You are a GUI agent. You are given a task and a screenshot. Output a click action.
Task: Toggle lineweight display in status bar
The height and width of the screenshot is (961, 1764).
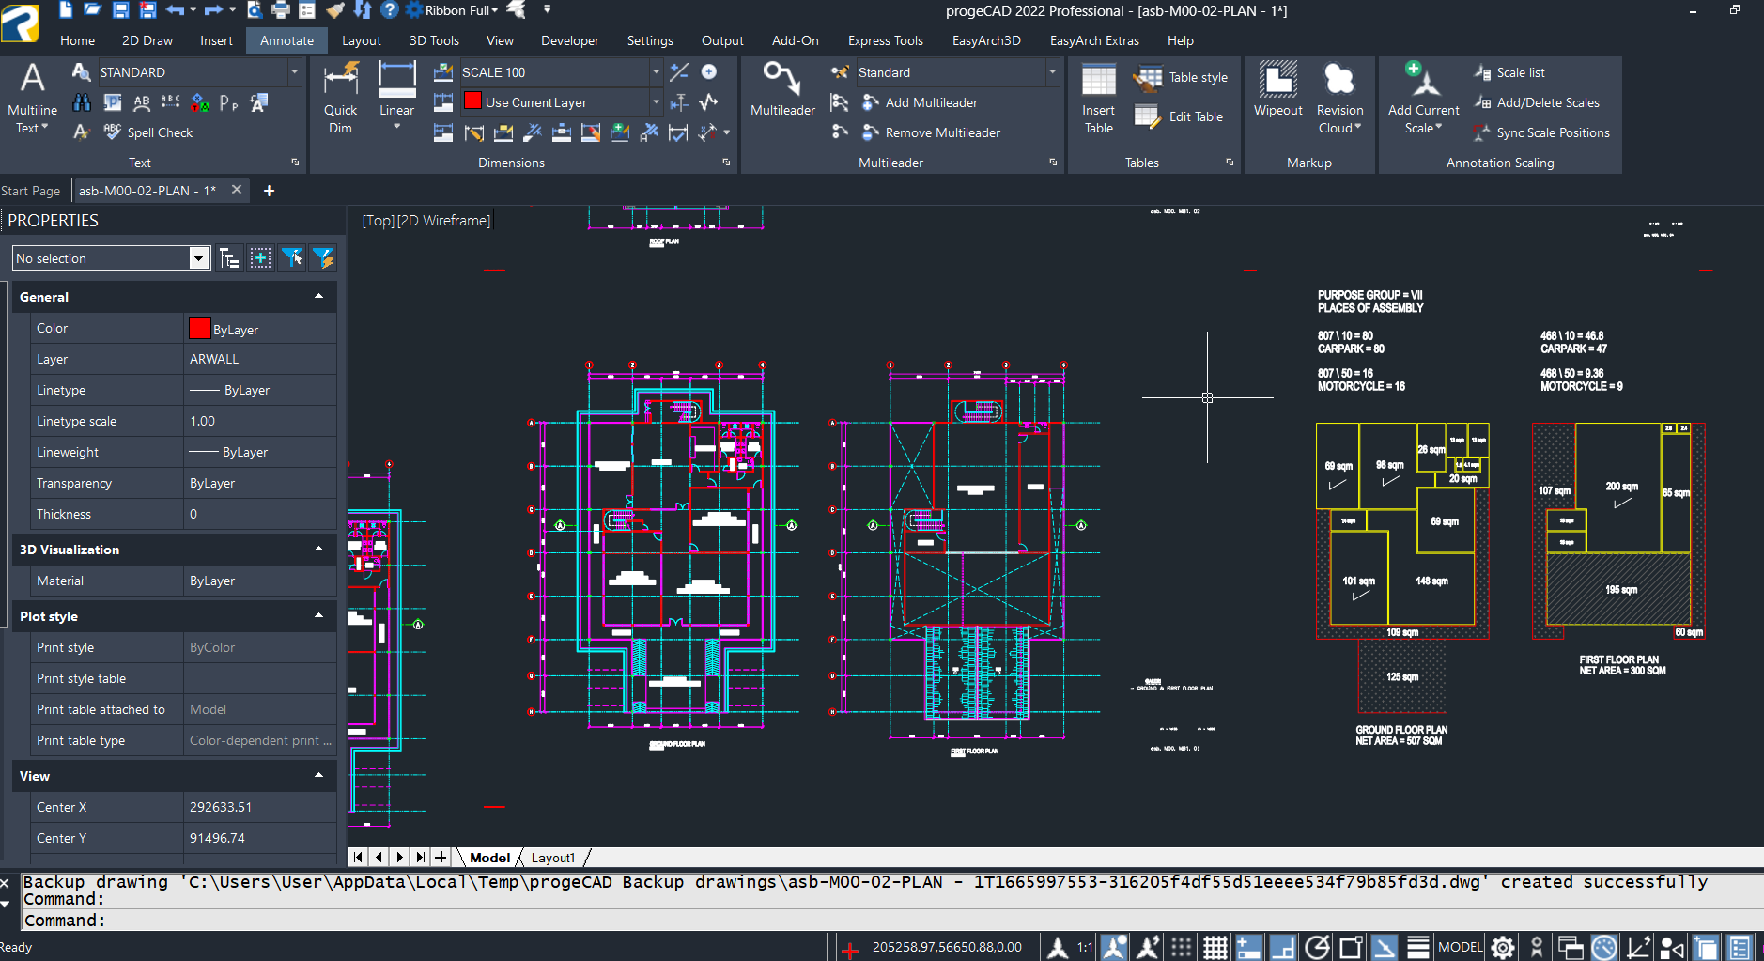pyautogui.click(x=1418, y=948)
